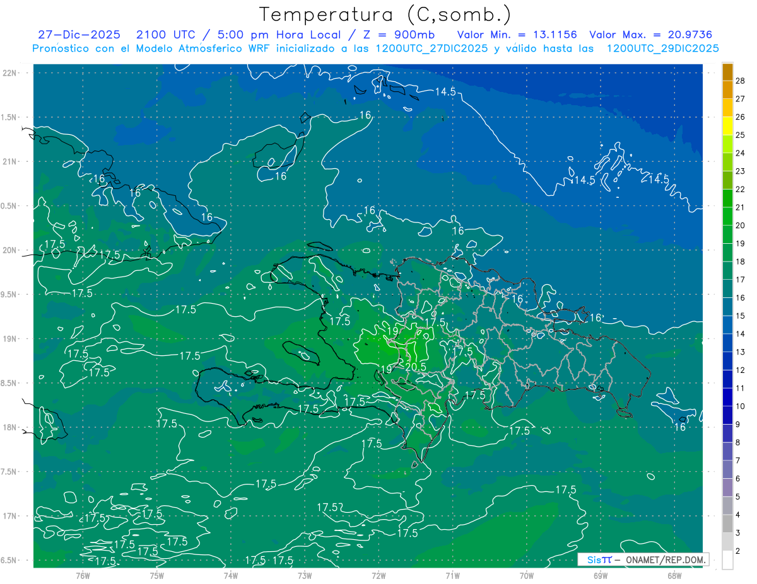This screenshot has width=757, height=584.
Task: Click the yellow swatch between 25 and 26
Action: (728, 126)
